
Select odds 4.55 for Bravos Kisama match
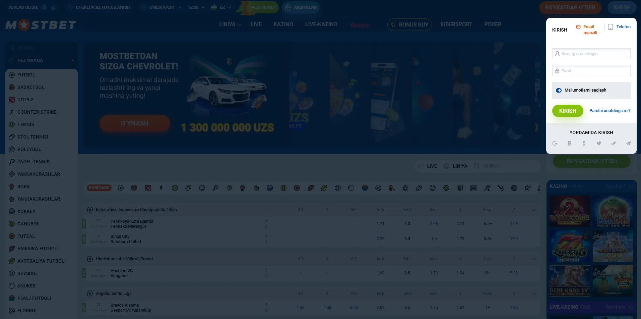327,308
